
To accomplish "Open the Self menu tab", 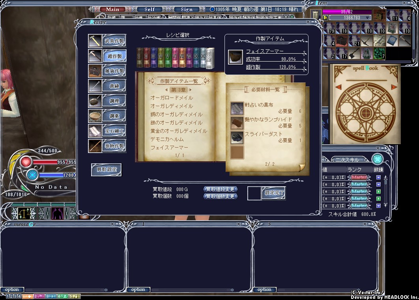I will click(x=150, y=9).
